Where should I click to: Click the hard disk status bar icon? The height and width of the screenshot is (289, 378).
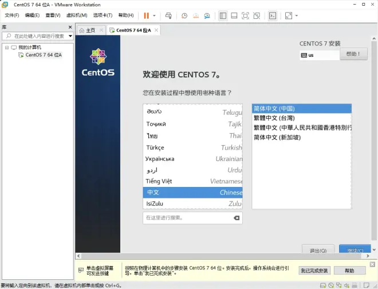pos(323,286)
